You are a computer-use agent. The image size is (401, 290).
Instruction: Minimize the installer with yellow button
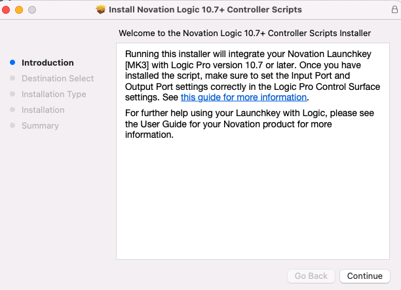pos(19,10)
